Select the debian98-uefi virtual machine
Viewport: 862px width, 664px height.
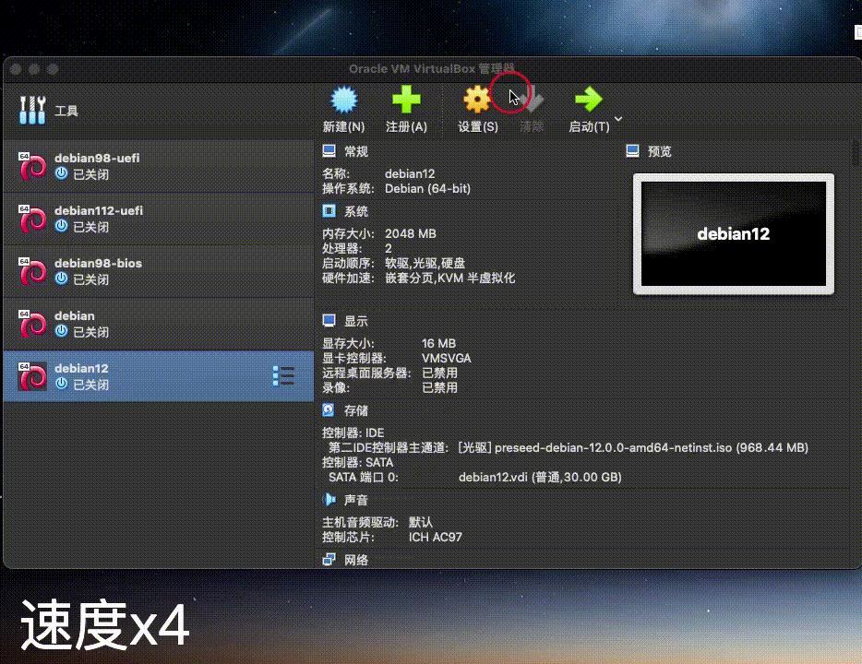(159, 166)
